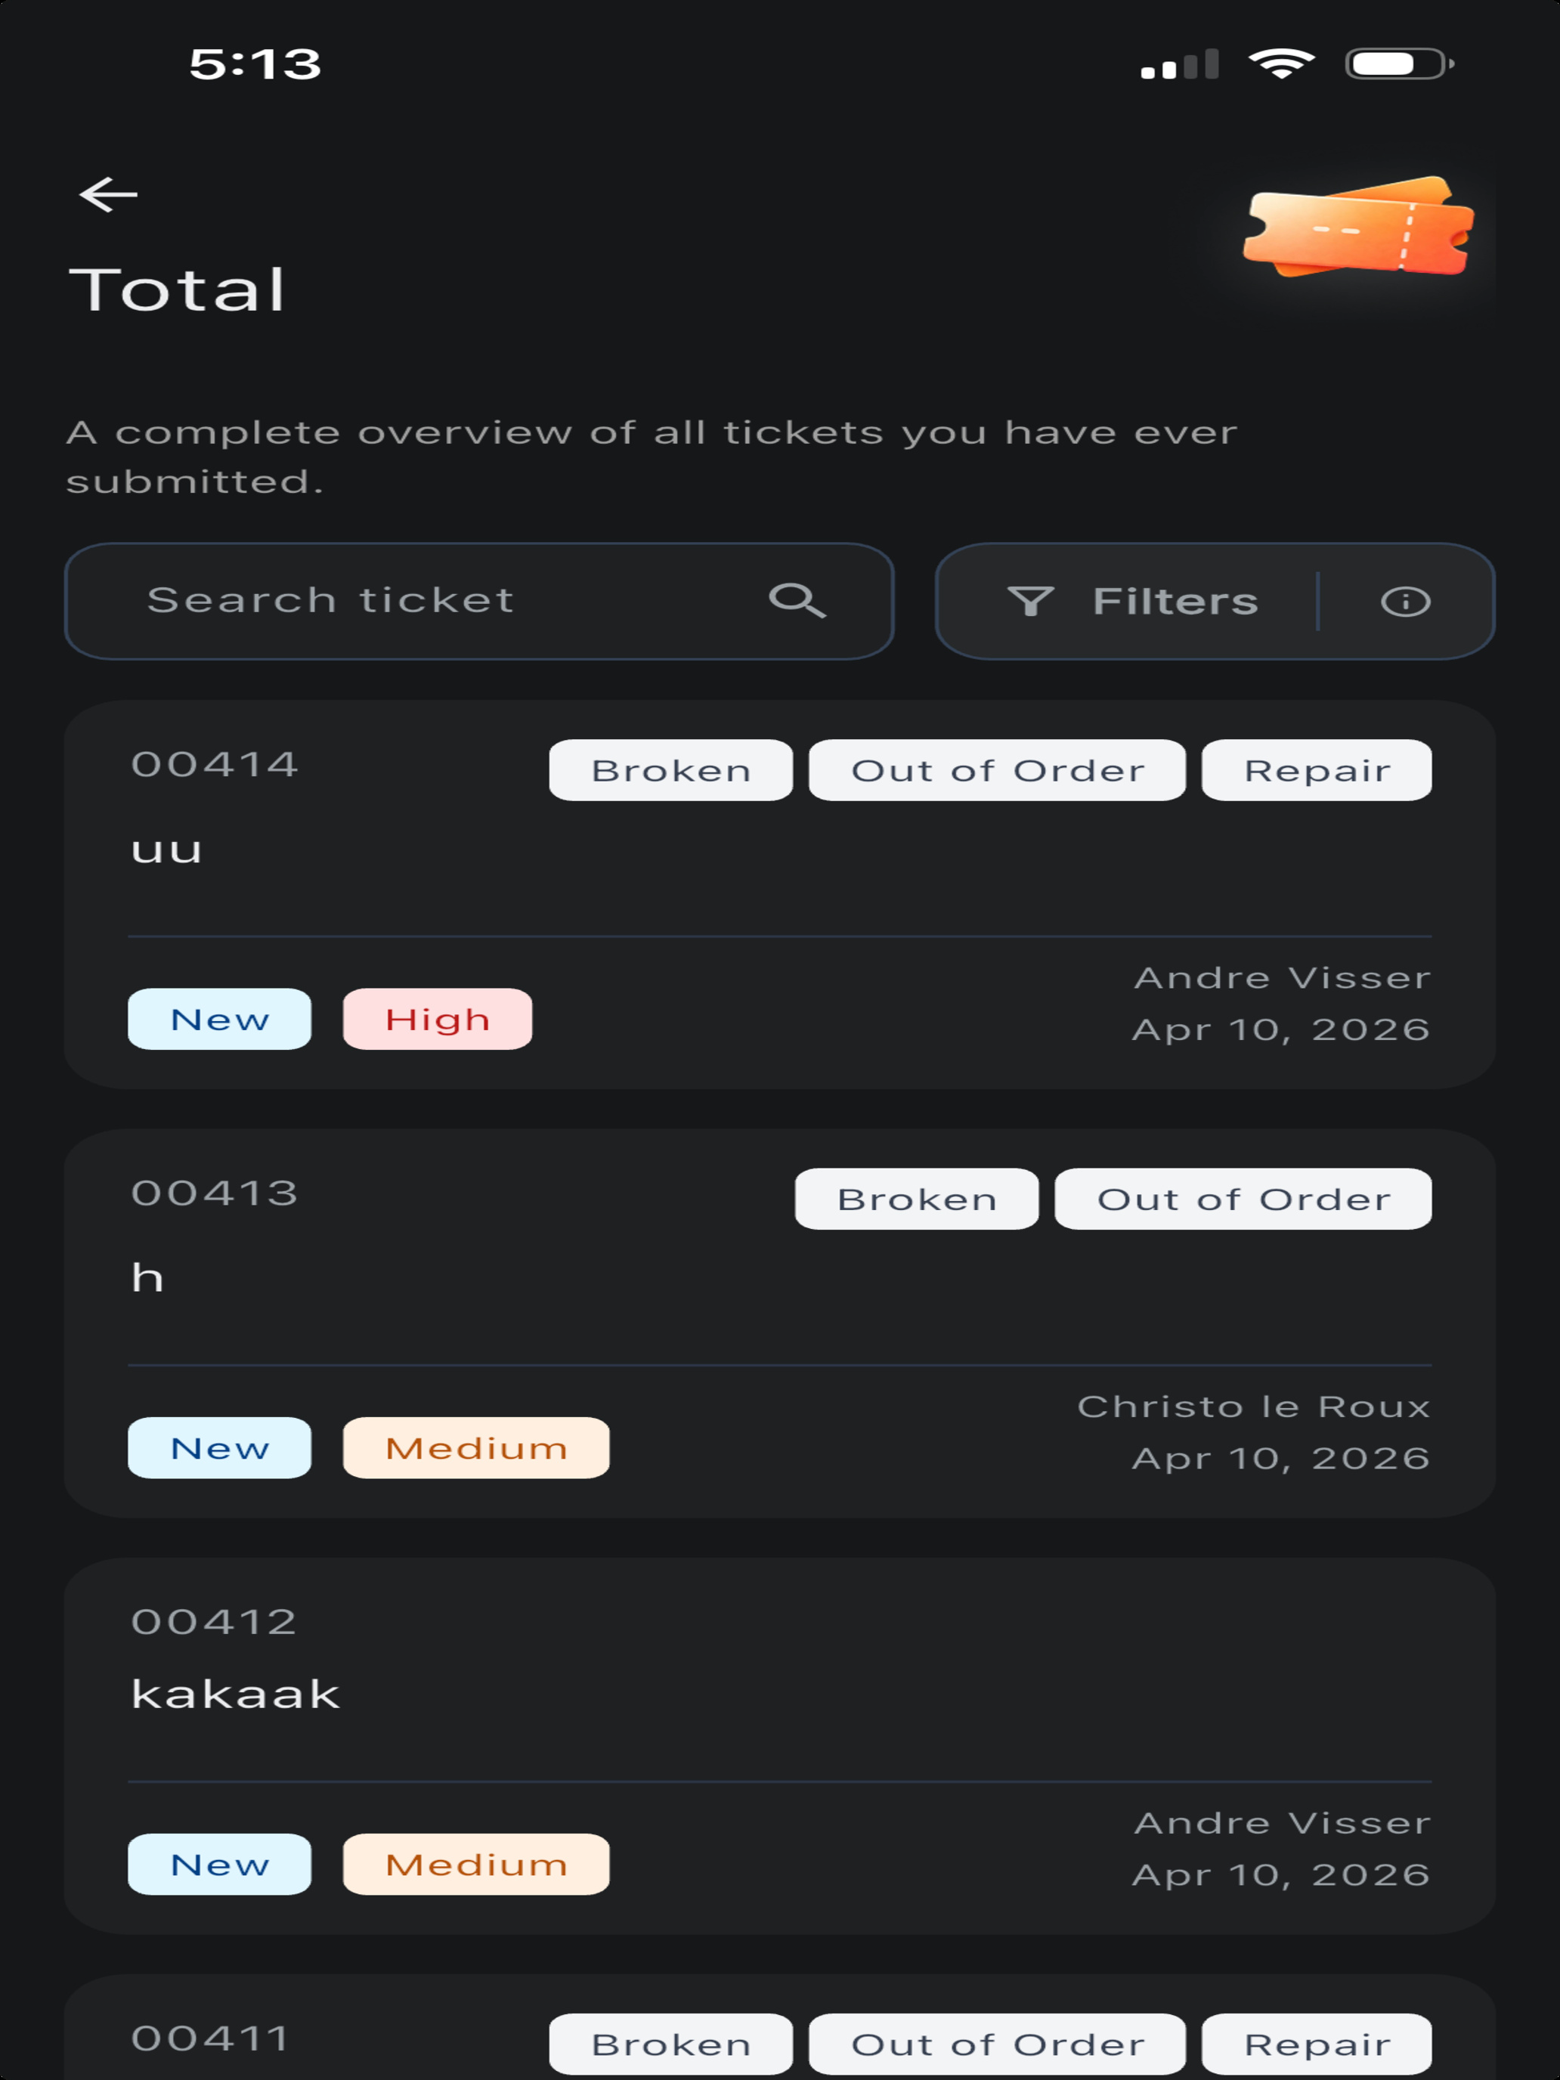Click the funnel filter icon
Viewport: 1560px width, 2080px height.
click(1031, 602)
